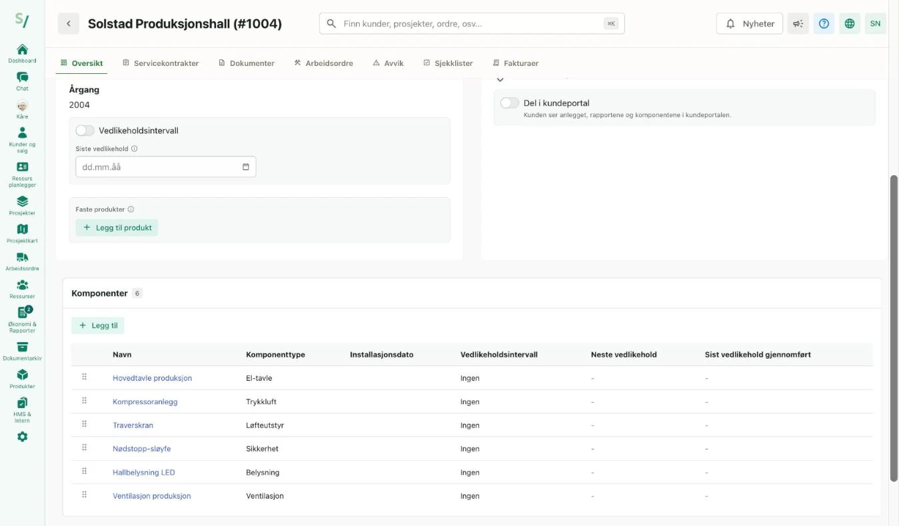
Task: Open Hallbelysning LED component link
Action: (143, 473)
